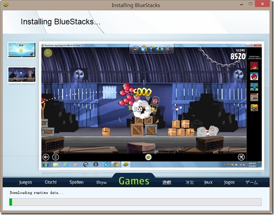The width and height of the screenshot is (274, 215).
Task: Minimize the installer window
Action: [242, 4]
